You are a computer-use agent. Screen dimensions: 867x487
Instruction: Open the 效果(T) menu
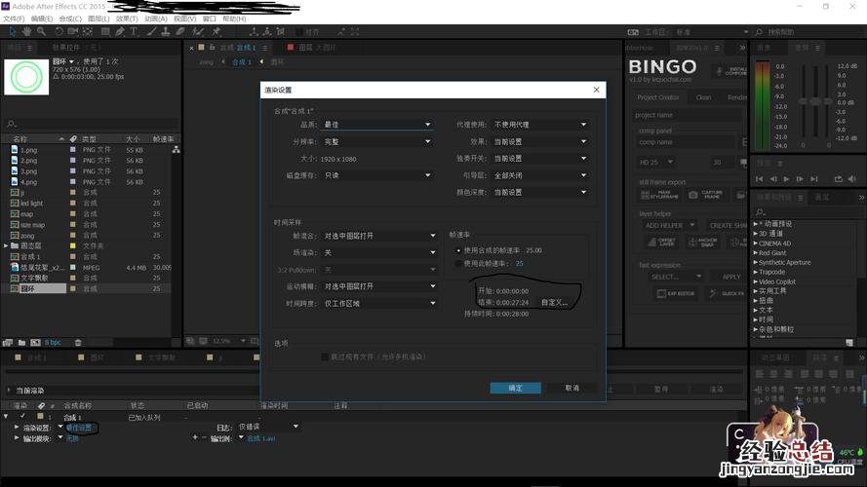tap(127, 19)
